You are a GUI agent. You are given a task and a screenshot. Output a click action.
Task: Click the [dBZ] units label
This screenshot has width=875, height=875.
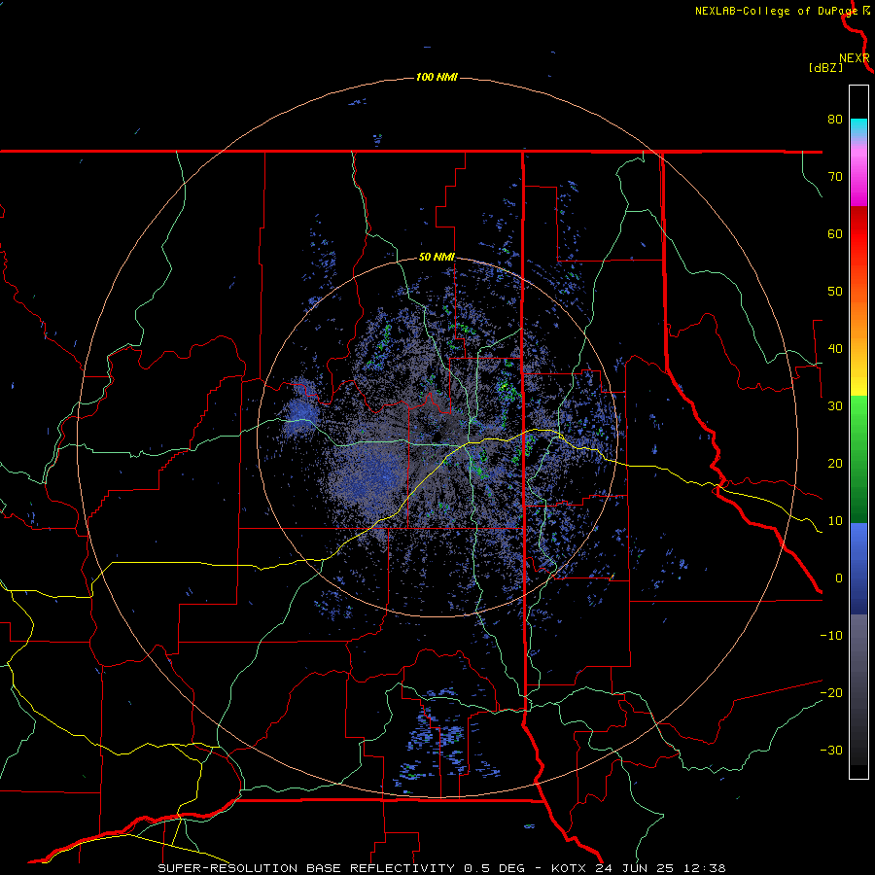pos(825,67)
